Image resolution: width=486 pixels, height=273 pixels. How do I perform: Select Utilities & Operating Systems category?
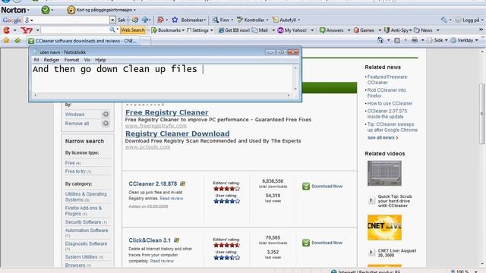click(86, 197)
